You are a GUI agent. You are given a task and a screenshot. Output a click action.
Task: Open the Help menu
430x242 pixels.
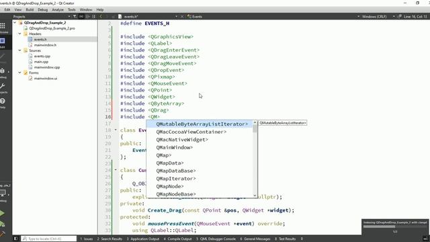click(x=100, y=9)
